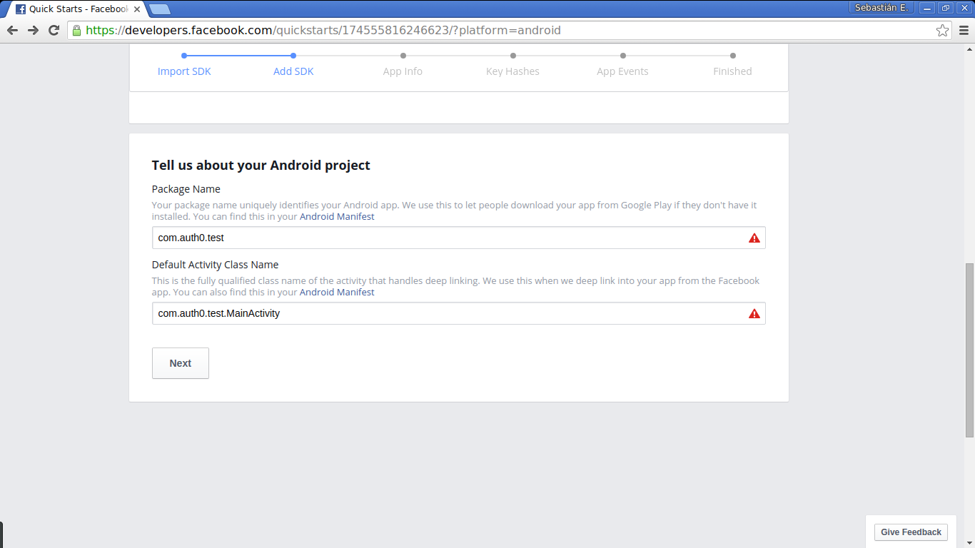Viewport: 975px width, 548px height.
Task: Minimize the browser window
Action: coord(927,8)
